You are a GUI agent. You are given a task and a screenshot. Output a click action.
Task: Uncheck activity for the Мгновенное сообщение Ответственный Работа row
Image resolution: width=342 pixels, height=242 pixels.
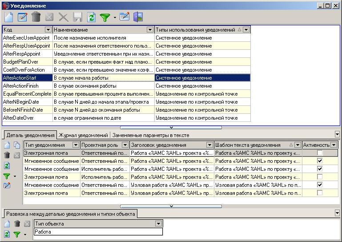[320, 161]
